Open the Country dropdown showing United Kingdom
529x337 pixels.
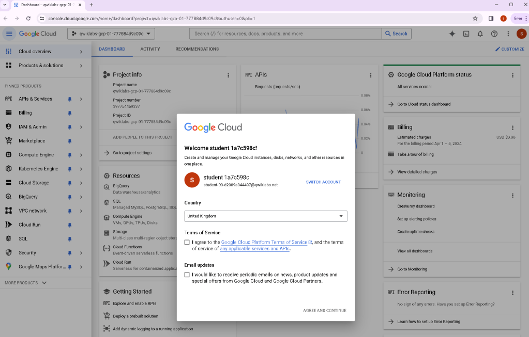coord(265,216)
